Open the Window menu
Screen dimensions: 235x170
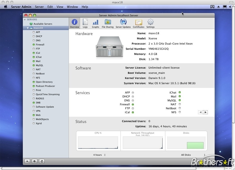(x=72, y=7)
